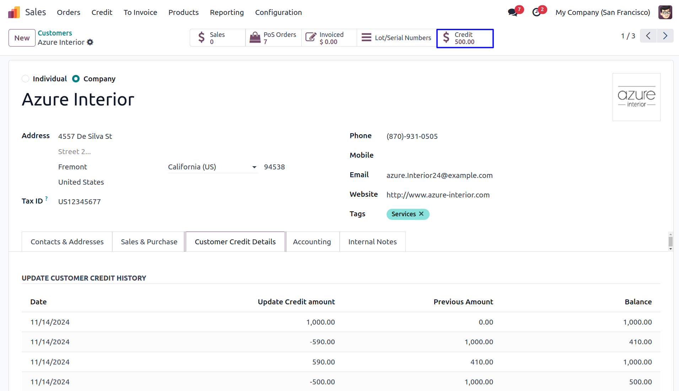
Task: Click the New button
Action: [22, 38]
